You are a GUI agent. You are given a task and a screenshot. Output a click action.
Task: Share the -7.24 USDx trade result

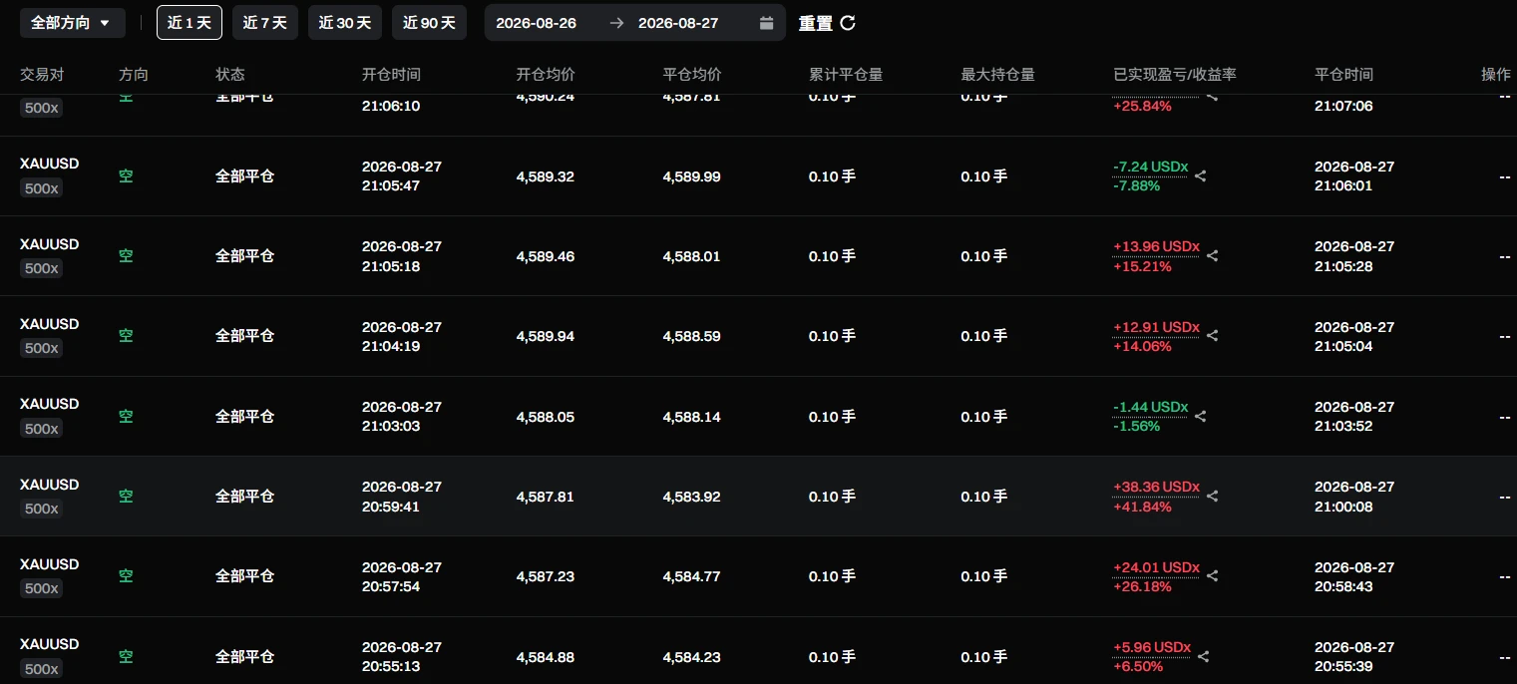1201,176
